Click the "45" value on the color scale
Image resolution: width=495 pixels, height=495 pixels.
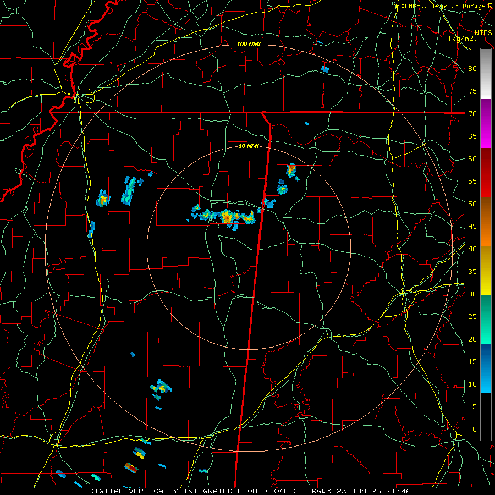[x=472, y=227]
